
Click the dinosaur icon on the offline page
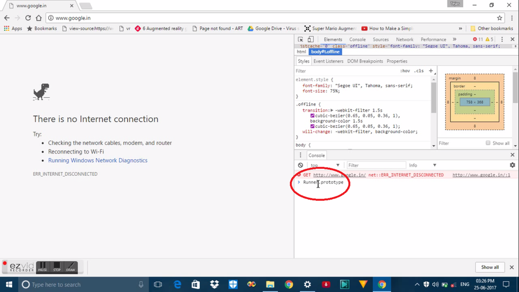tap(42, 92)
